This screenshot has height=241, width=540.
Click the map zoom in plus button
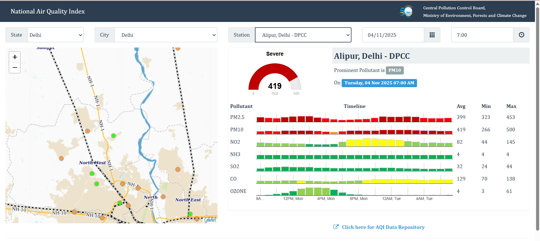(15, 57)
